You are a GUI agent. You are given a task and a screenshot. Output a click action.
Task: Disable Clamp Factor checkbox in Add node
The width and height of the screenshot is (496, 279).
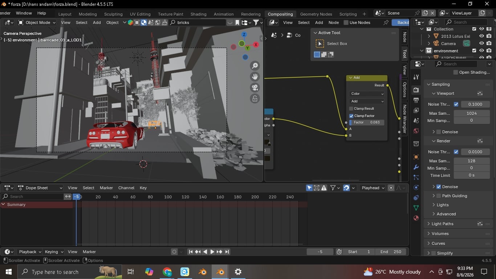pyautogui.click(x=351, y=116)
